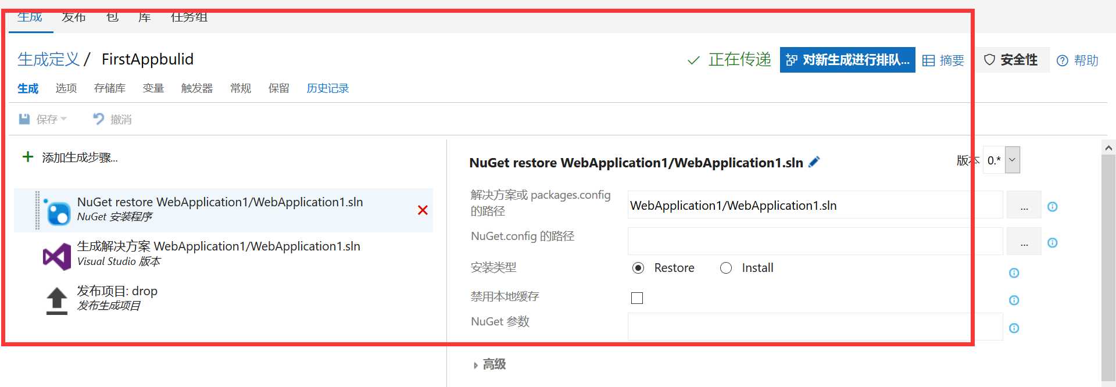
Task: Show info for NuGet arguments field
Action: [x=1014, y=328]
